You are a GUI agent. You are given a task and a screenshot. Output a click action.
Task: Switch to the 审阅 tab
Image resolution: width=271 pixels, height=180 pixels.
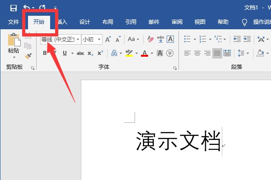[x=177, y=22]
